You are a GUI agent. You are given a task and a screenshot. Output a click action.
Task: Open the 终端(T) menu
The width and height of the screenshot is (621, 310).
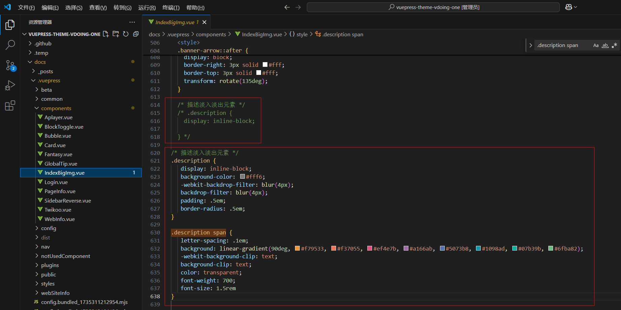(171, 7)
